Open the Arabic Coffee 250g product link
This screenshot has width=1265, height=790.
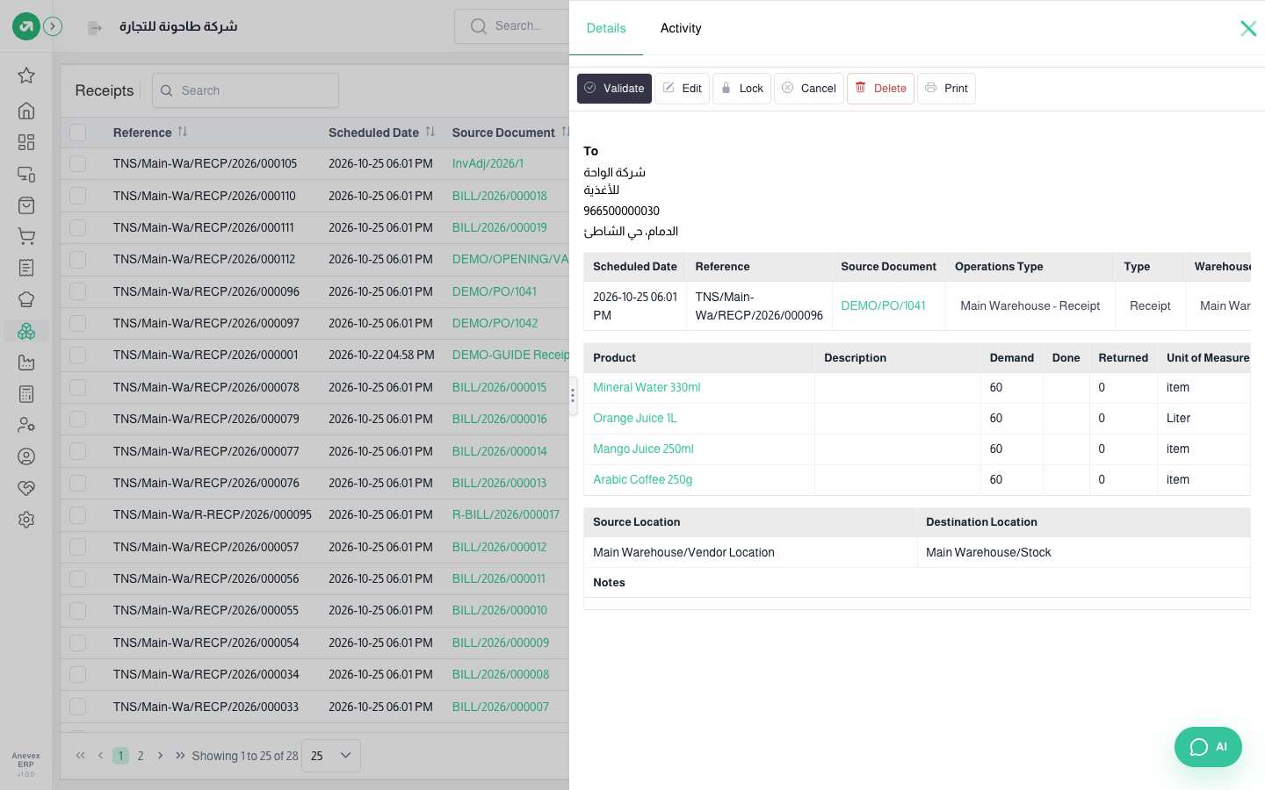(x=642, y=479)
